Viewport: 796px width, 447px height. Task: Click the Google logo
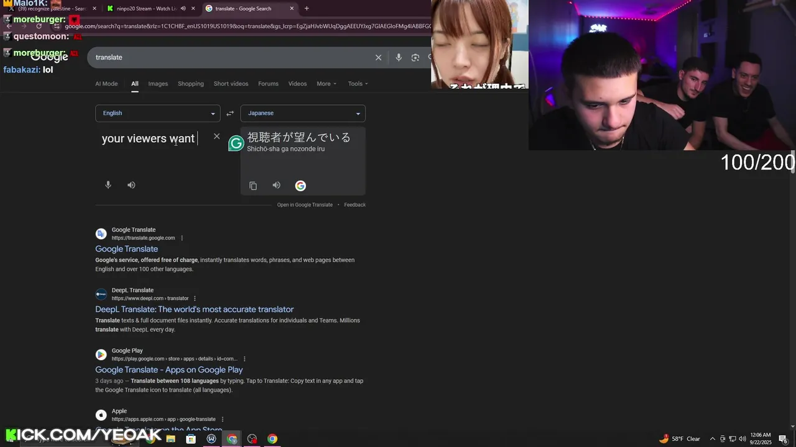(x=49, y=57)
